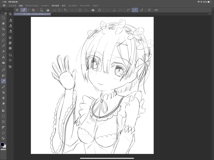
Task: Select the Eraser tool
Action: tap(3, 104)
